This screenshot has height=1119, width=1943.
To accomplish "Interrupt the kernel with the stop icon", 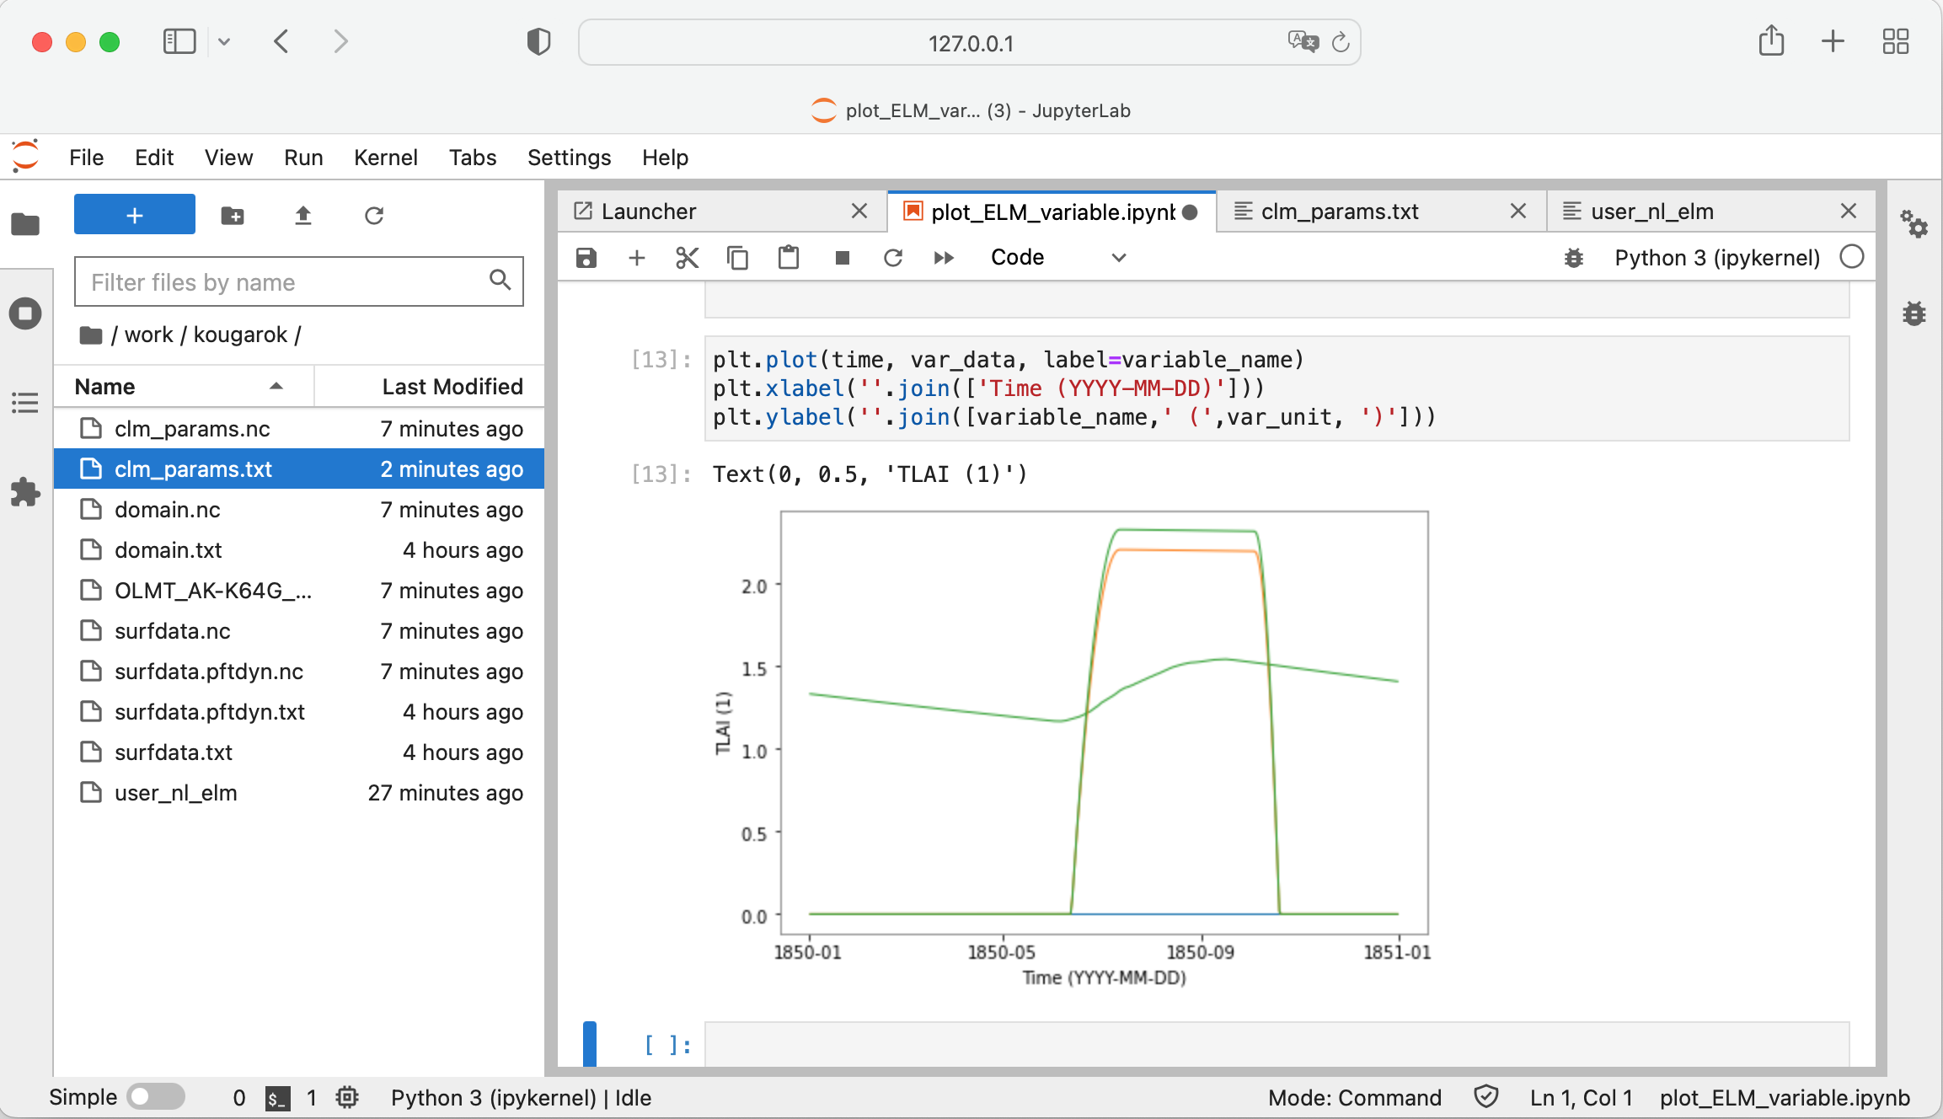I will click(x=842, y=258).
